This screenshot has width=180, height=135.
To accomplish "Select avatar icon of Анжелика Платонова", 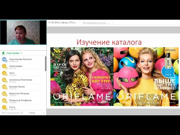I will [x=4, y=80].
